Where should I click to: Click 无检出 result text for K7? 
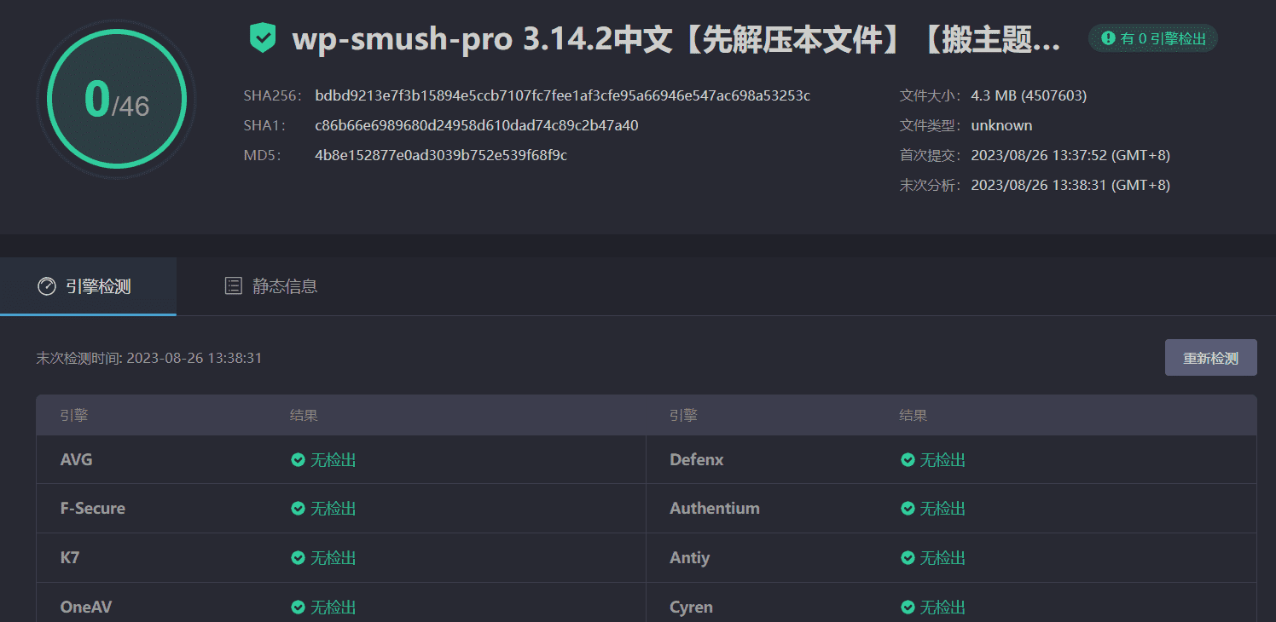[x=333, y=558]
